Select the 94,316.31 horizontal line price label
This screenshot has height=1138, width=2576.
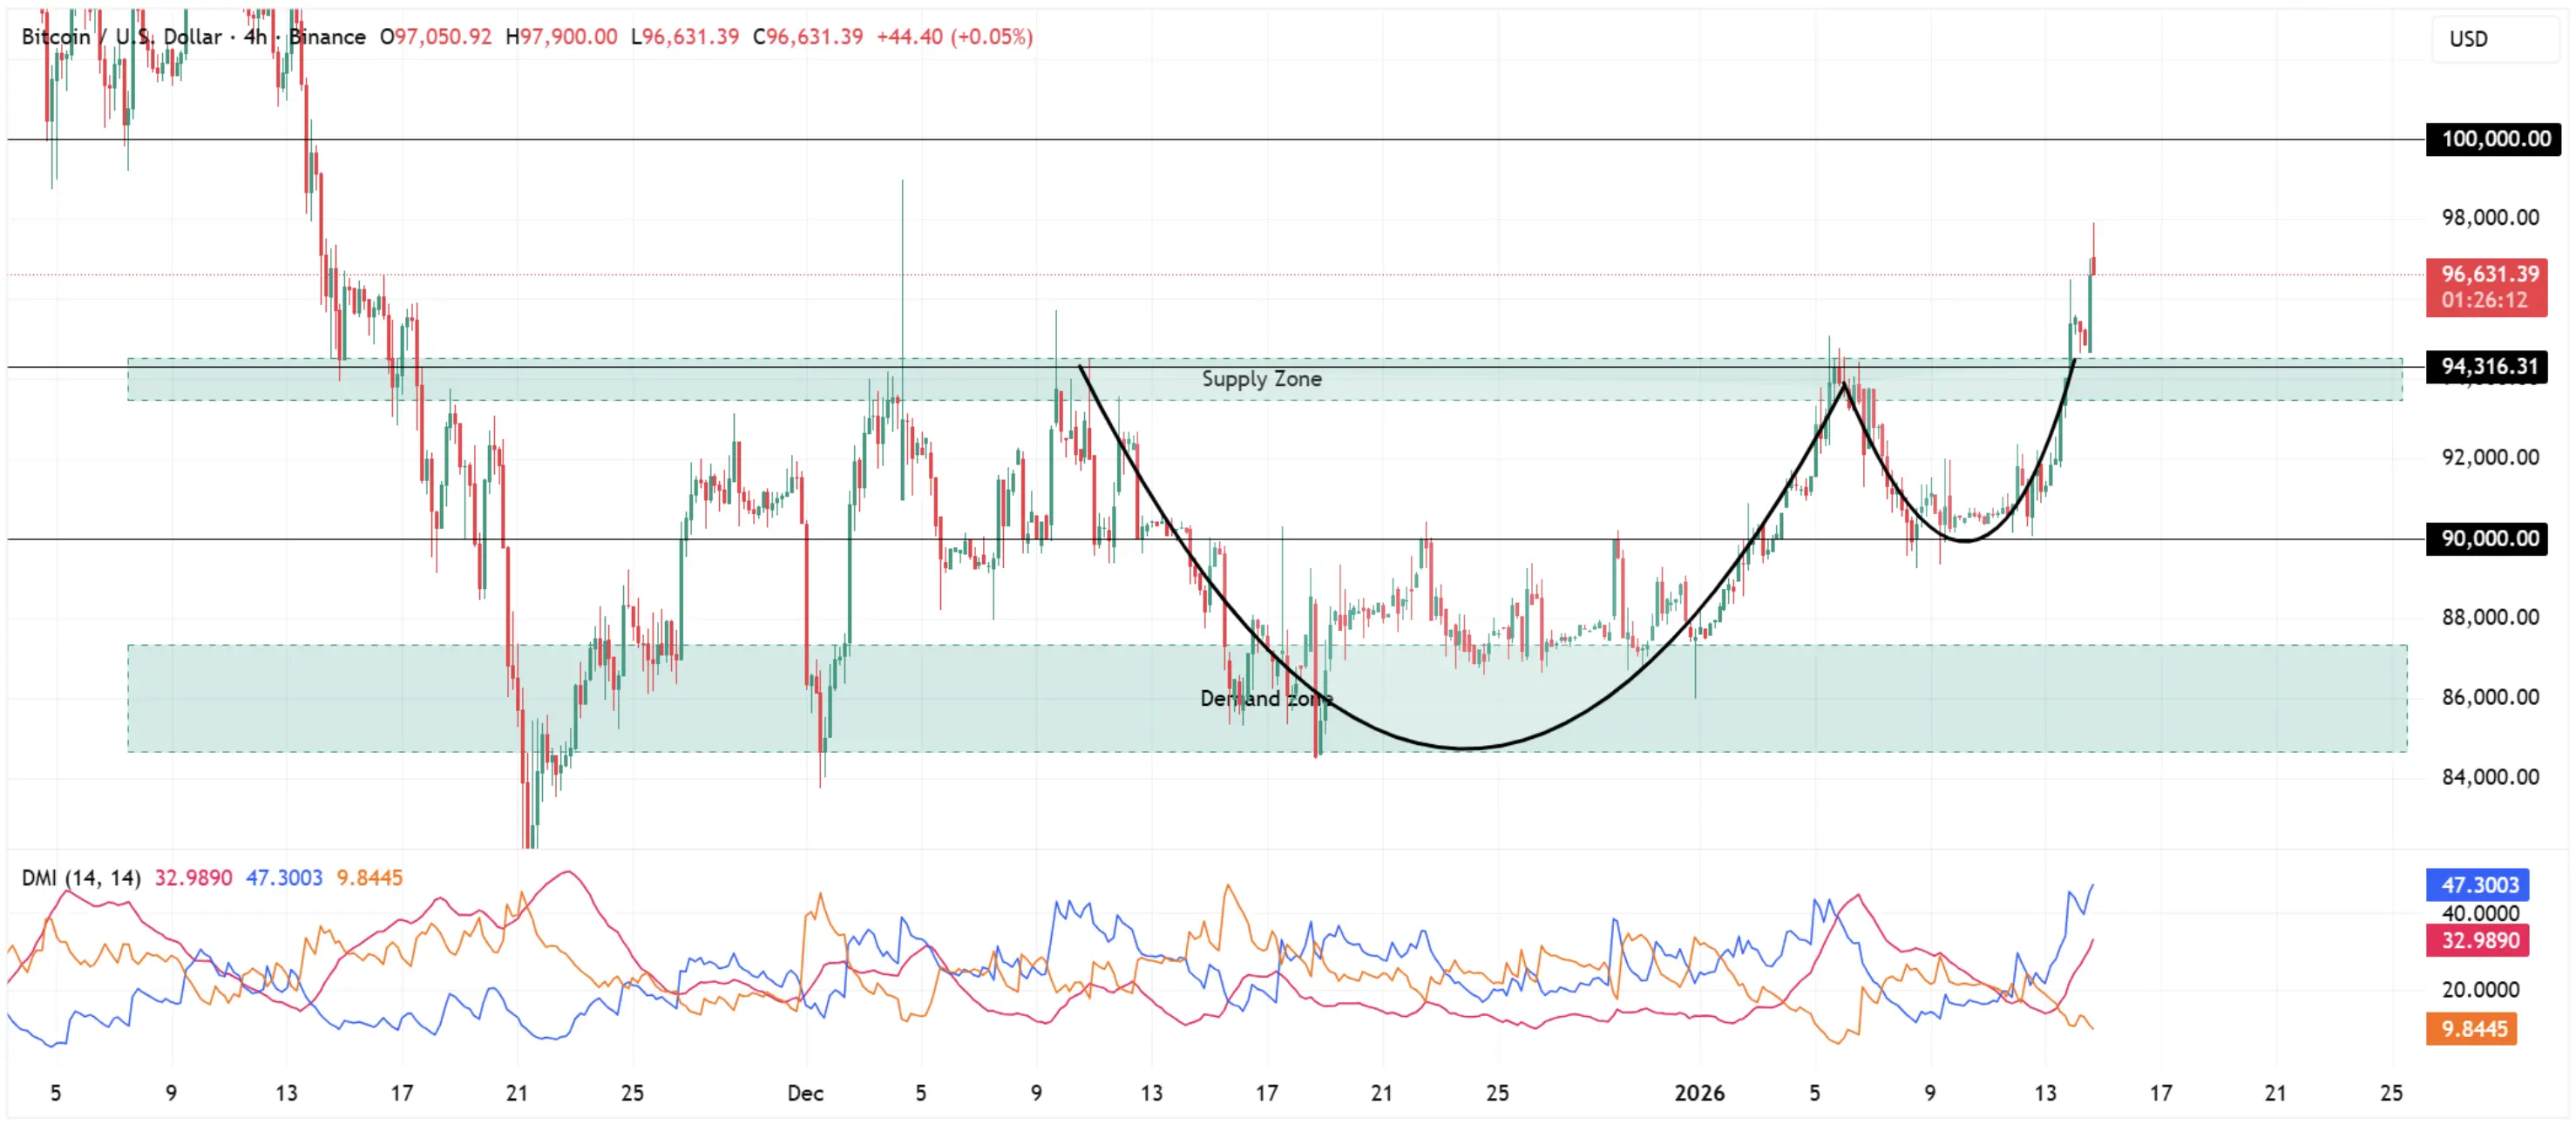tap(2488, 366)
